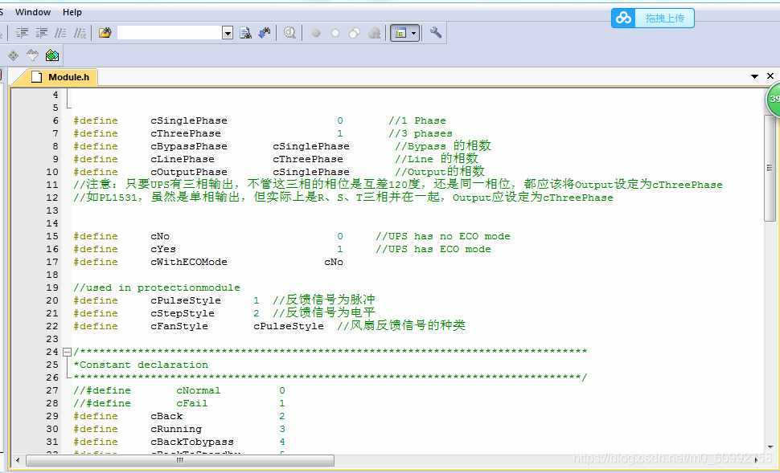Collapse the comment block at line 24
780x473 pixels.
click(68, 352)
